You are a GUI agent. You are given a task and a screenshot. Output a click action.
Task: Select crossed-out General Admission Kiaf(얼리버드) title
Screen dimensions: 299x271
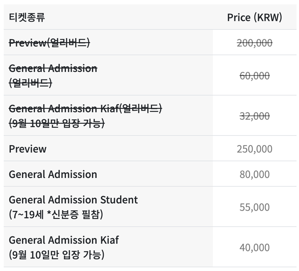(85, 109)
